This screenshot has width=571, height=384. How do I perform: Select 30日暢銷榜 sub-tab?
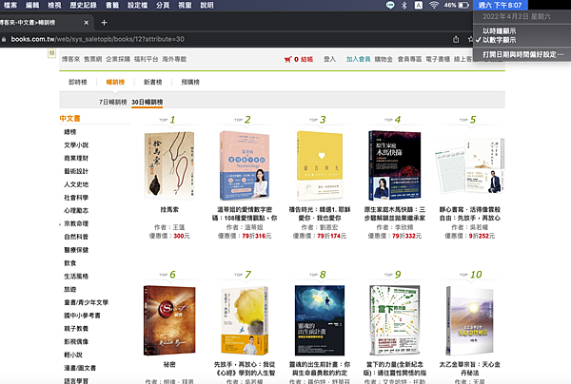coord(148,103)
